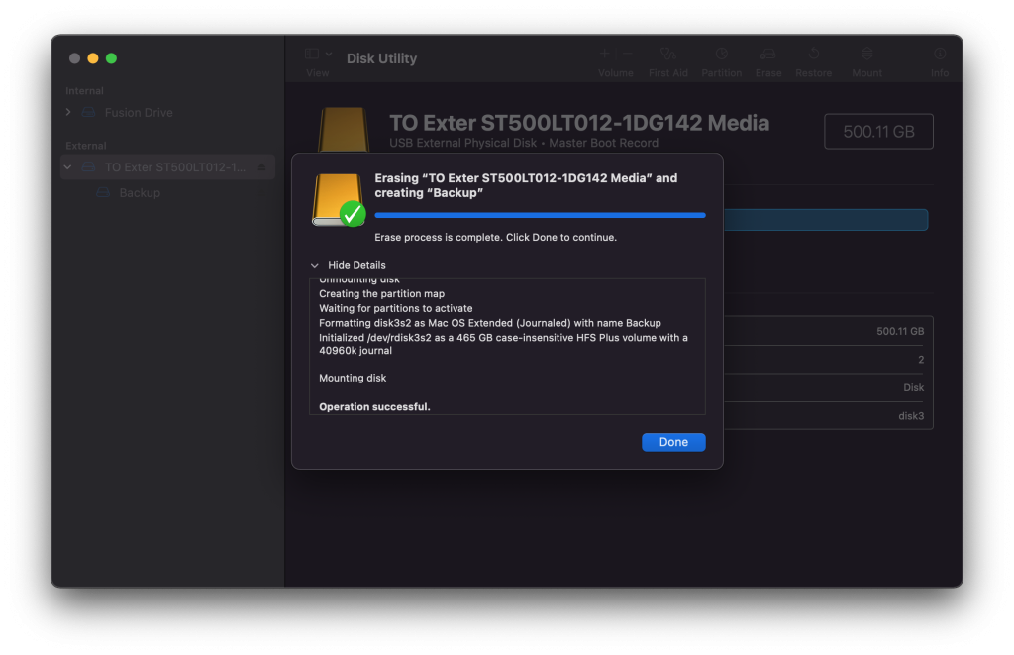Screen dimensions: 1014x655
Task: Select Fusion Drive in sidebar
Action: pos(139,113)
